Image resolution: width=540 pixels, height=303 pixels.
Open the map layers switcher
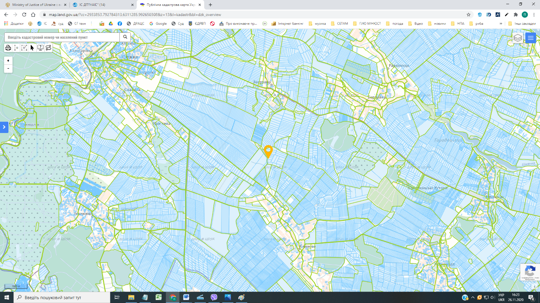(x=518, y=38)
